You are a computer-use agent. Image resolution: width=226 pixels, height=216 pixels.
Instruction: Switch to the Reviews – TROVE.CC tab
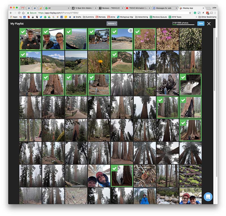click(x=110, y=8)
